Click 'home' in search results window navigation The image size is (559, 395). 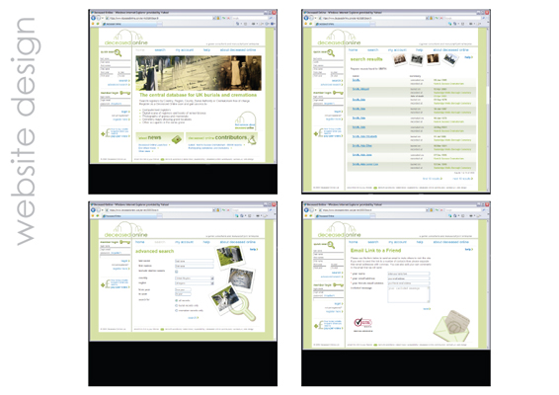353,50
